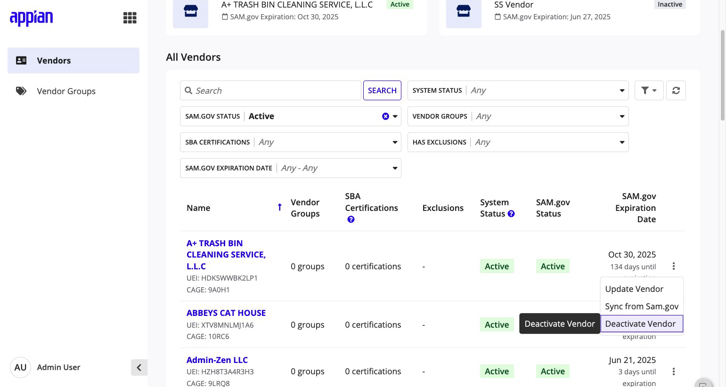Viewport: 726px width, 387px height.
Task: Open the actions menu for the Admin-Zen LLC row
Action: 674,371
